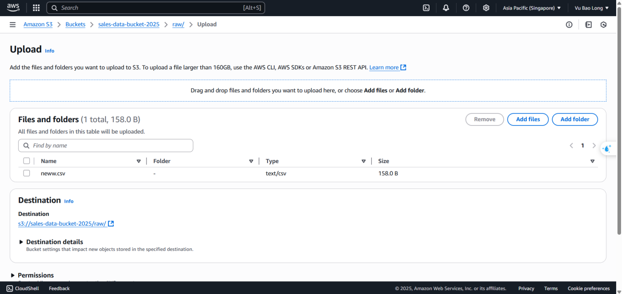Click the Find by name search field
622x294 pixels.
pos(106,146)
